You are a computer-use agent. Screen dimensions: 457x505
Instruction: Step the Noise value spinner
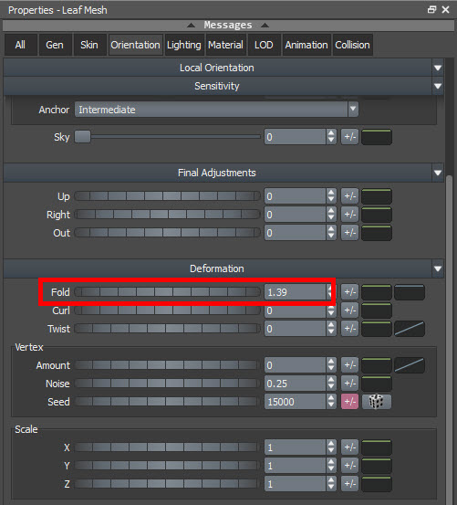(x=331, y=384)
